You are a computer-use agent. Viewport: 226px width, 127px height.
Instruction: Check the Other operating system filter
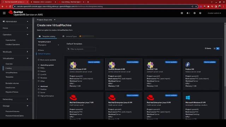click(38, 81)
